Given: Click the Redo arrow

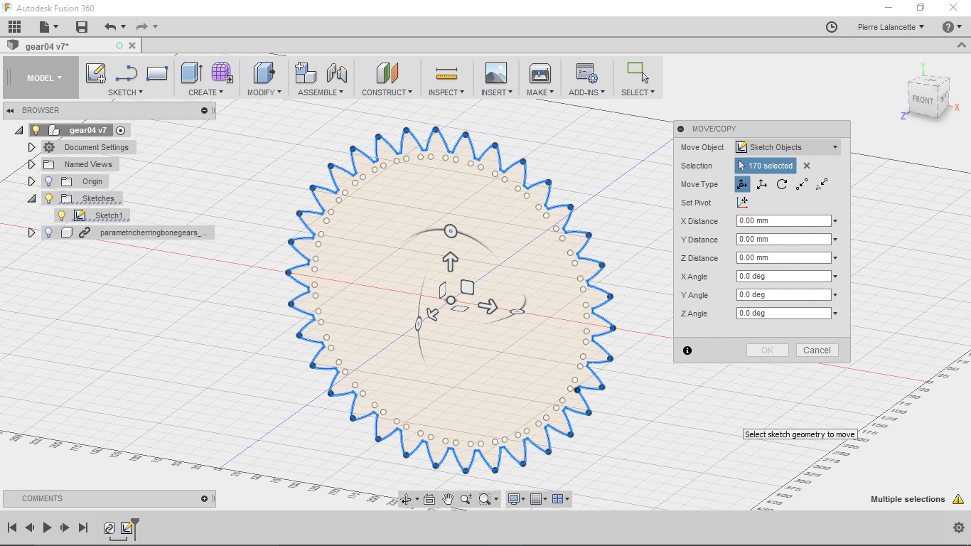Looking at the screenshot, I should pos(142,27).
